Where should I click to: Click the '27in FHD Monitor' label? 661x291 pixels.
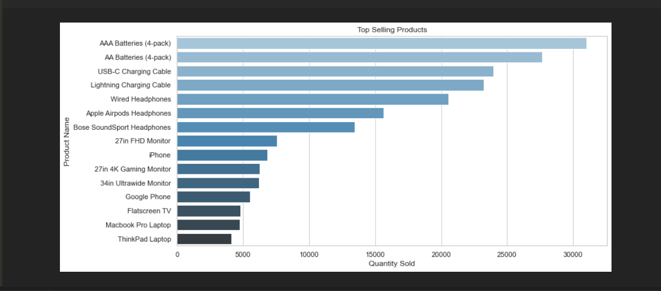click(143, 141)
